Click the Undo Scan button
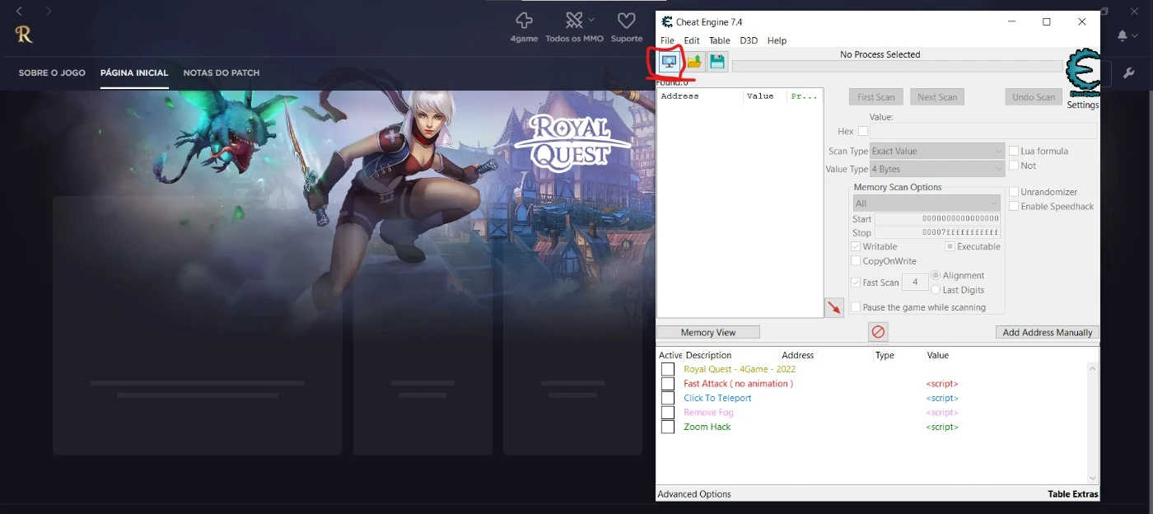 pyautogui.click(x=1034, y=97)
